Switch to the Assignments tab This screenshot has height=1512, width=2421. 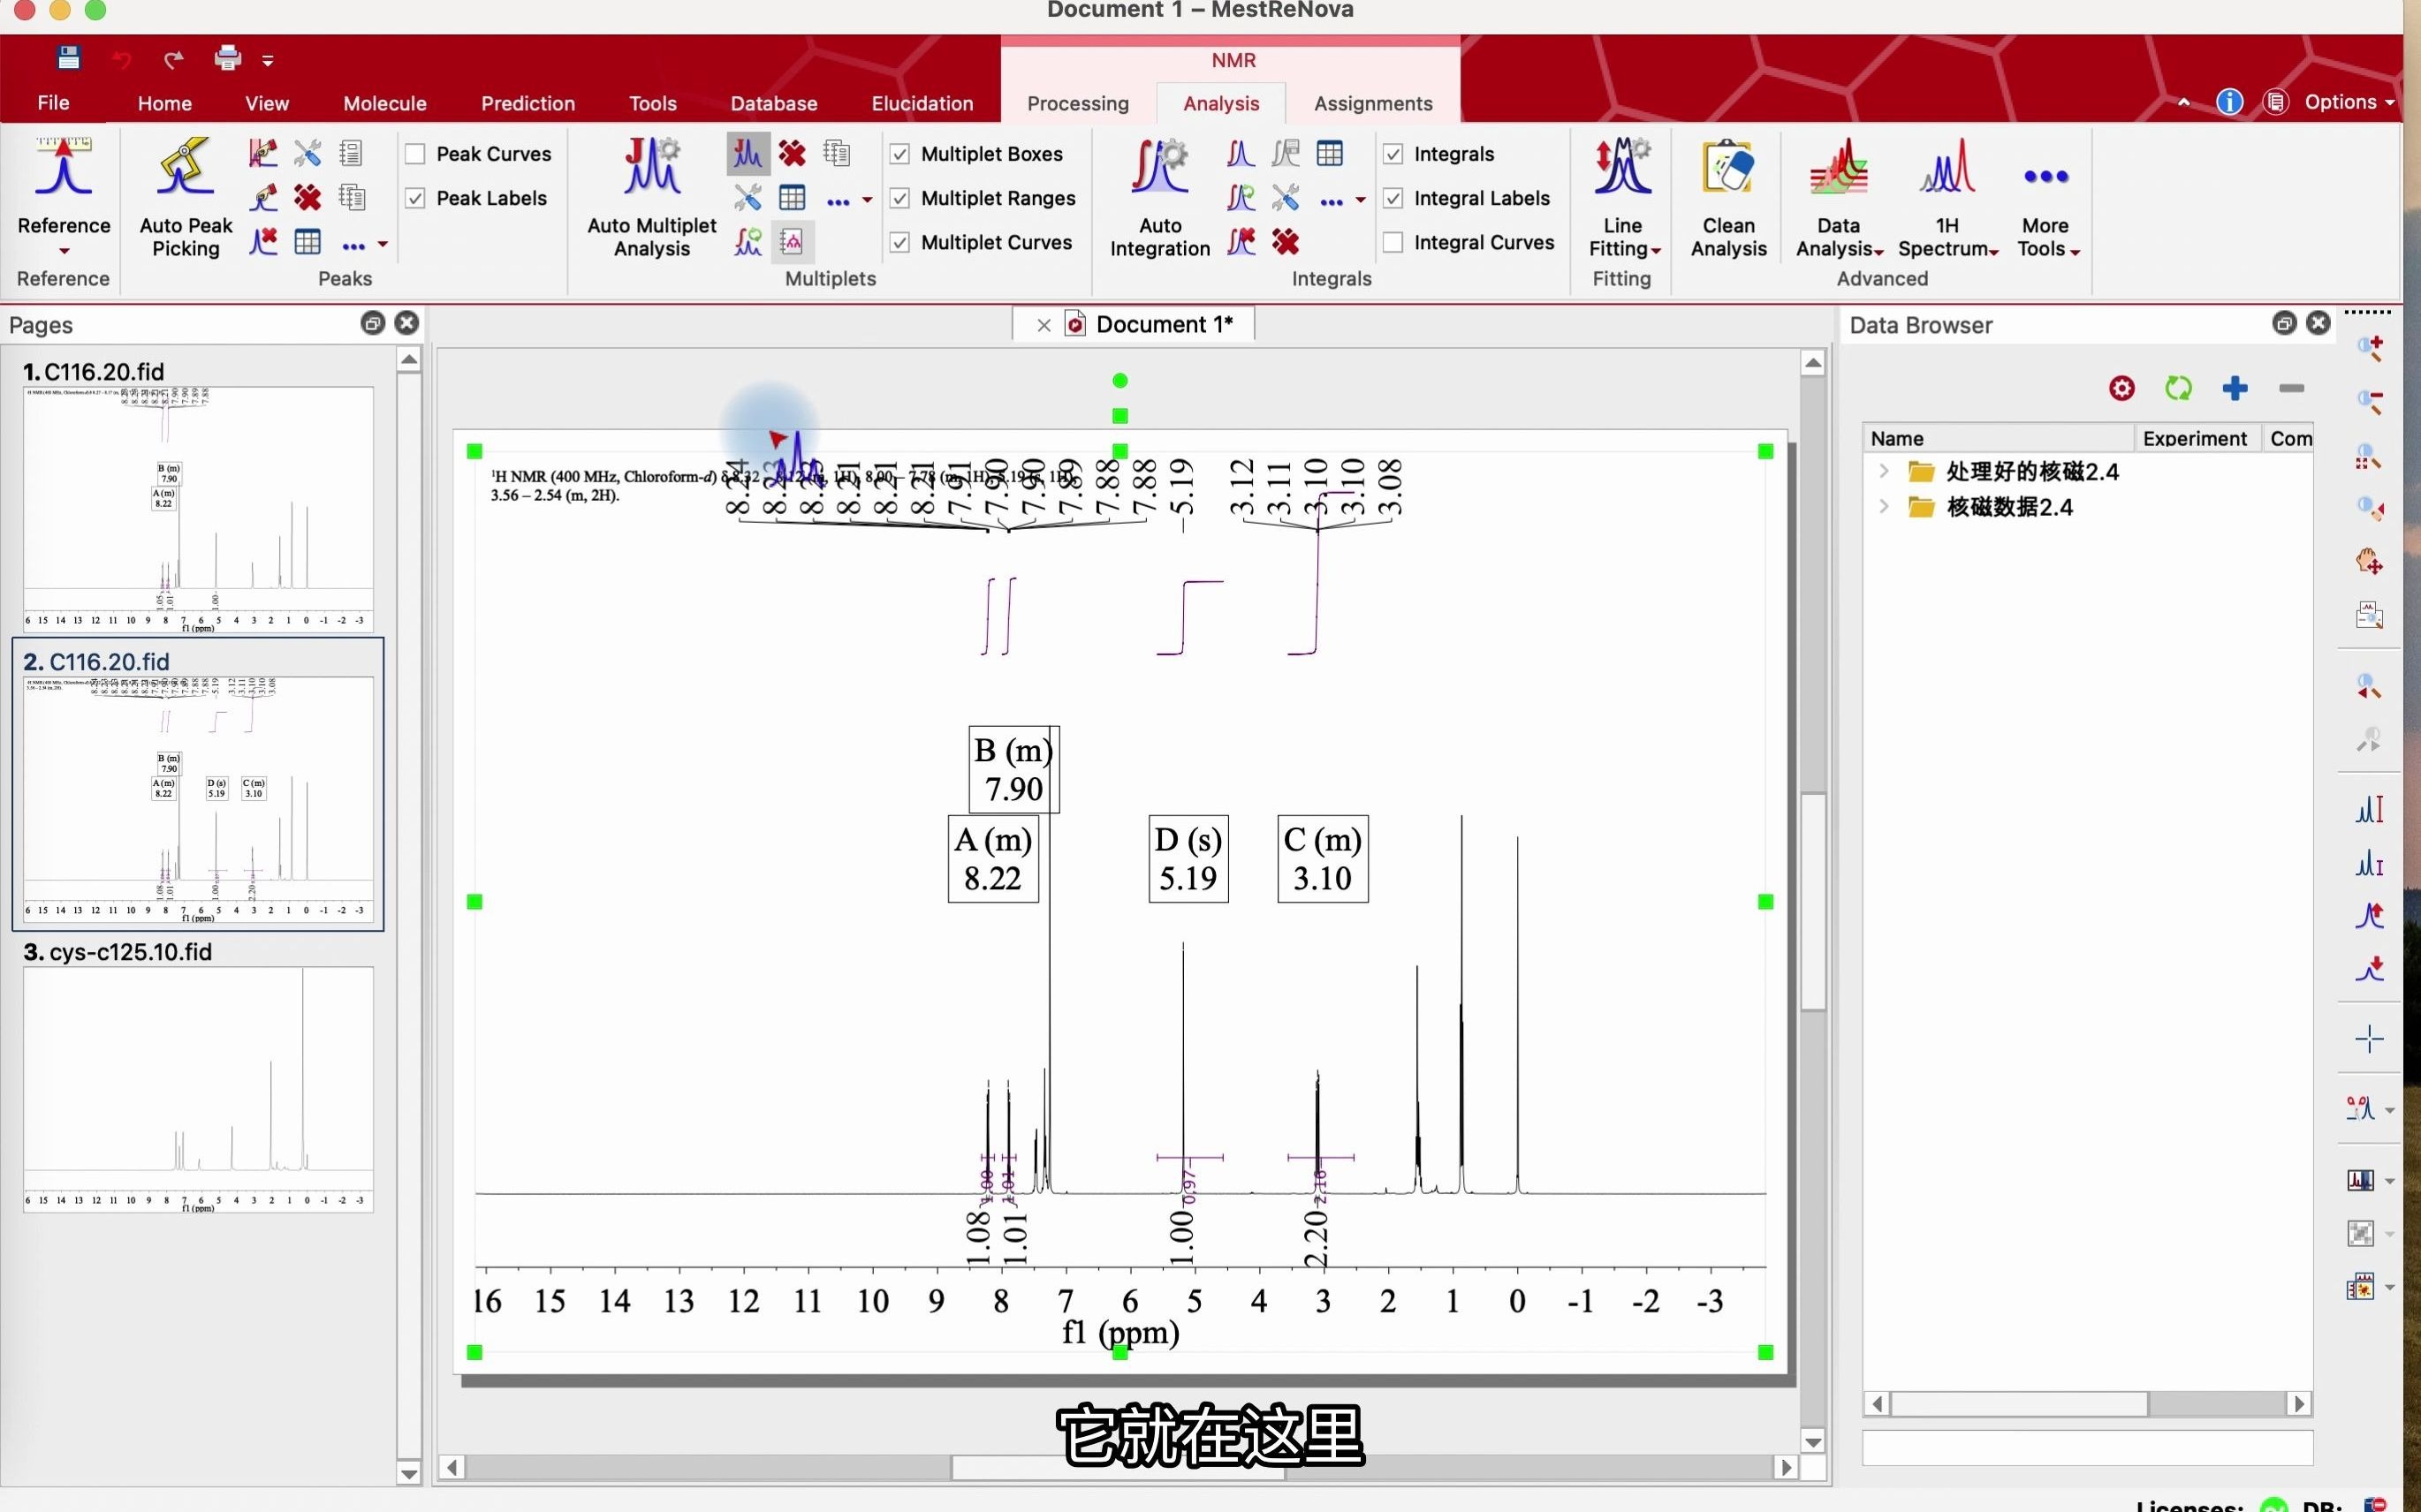point(1372,103)
